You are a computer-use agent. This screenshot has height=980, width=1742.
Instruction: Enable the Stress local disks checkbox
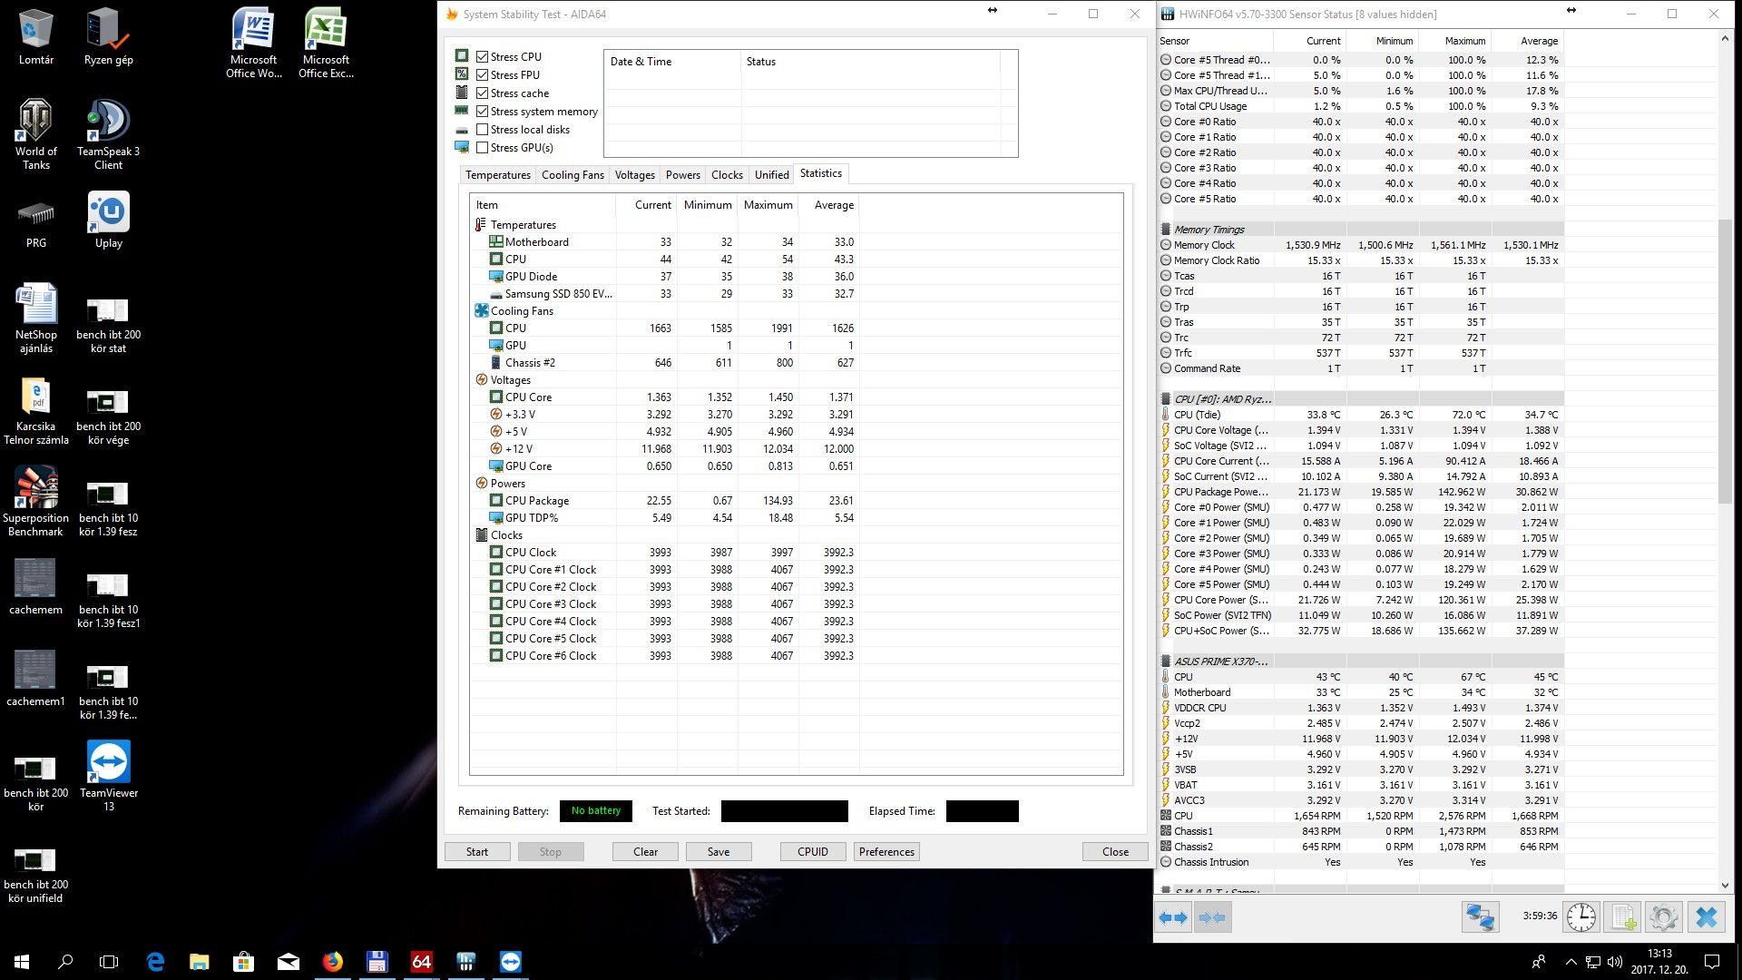pos(483,129)
